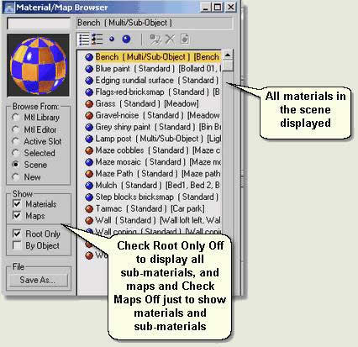Click the checkered sphere material preview
This screenshot has height=347, width=358.
tap(39, 65)
